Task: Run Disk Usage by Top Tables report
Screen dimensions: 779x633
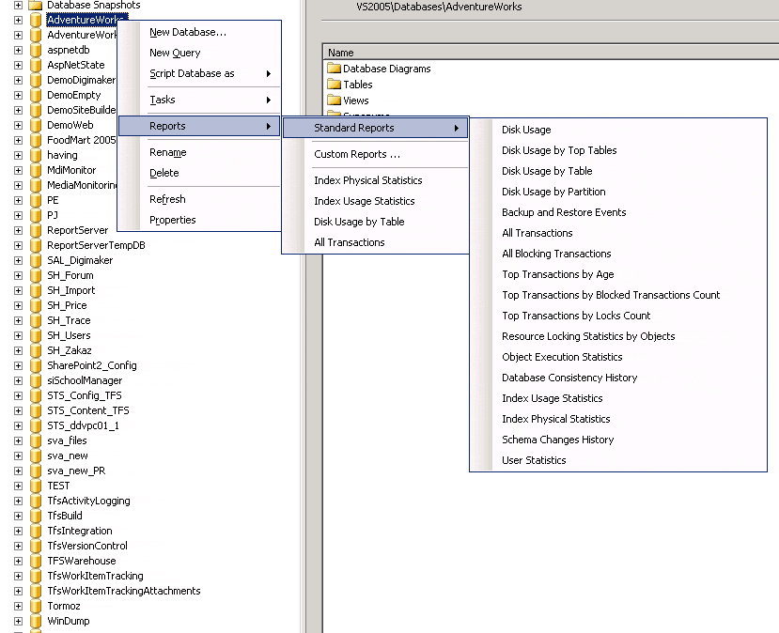Action: point(618,150)
